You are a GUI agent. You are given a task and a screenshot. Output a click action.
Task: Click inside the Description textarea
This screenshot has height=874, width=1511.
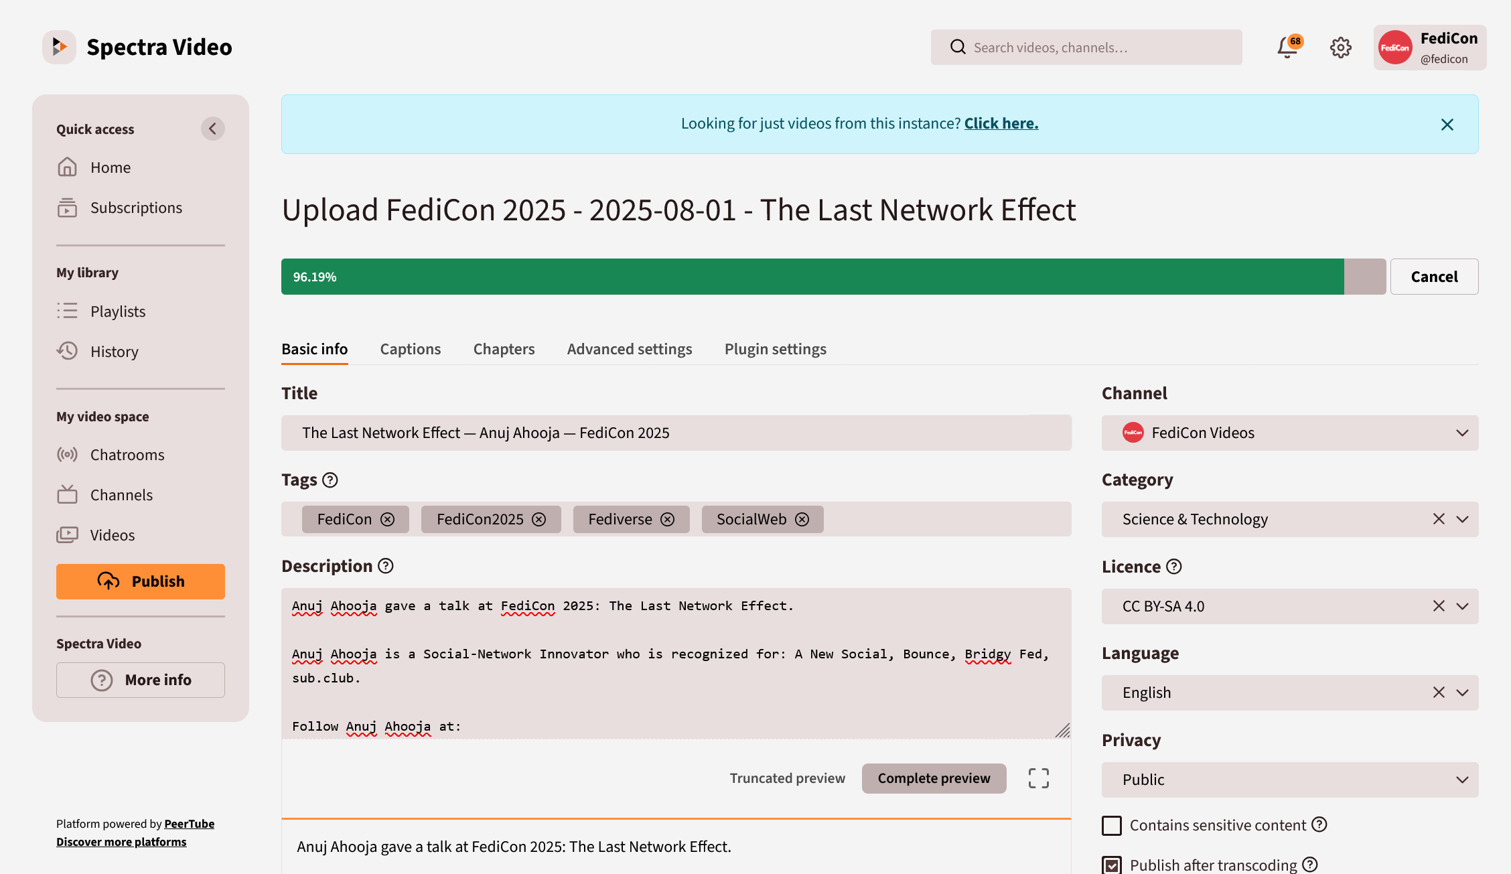pyautogui.click(x=676, y=663)
